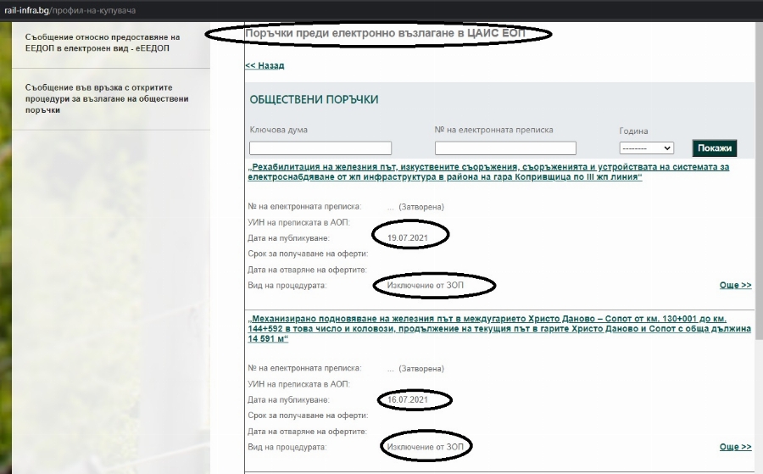Click Още >> for the Христо Даново tender

tap(735, 446)
